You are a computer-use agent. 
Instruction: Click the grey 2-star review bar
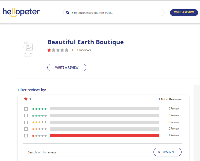click(104, 129)
